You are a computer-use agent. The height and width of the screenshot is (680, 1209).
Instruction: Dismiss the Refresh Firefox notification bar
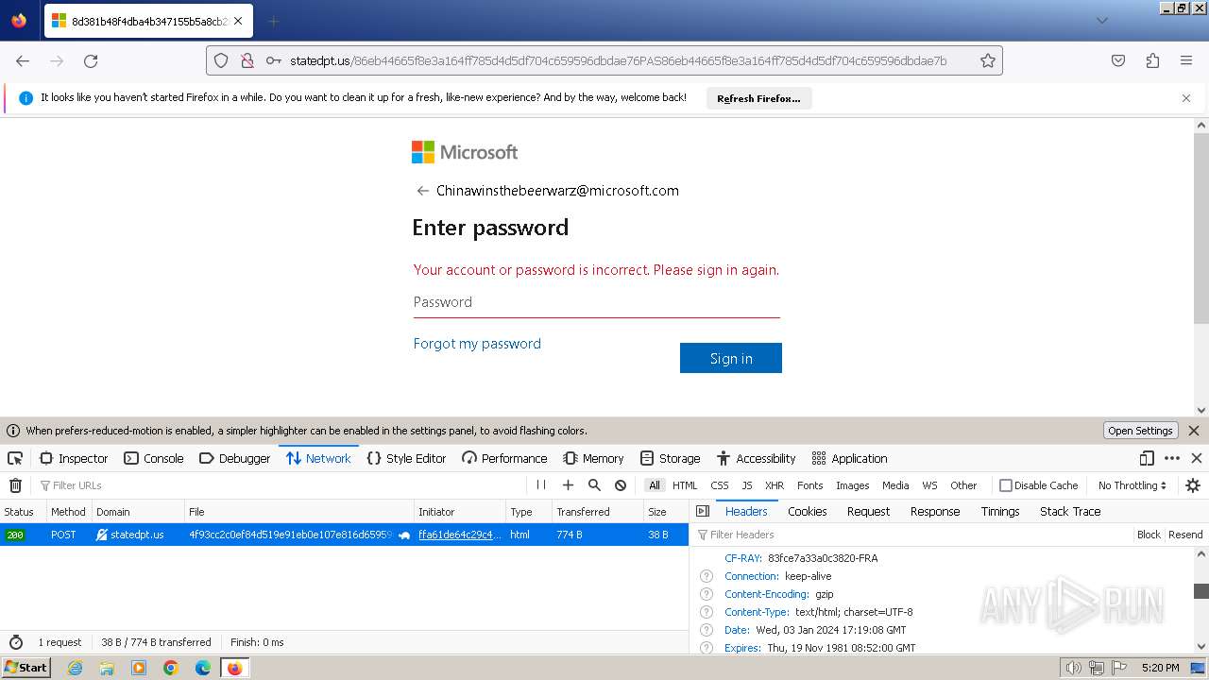(x=1186, y=98)
